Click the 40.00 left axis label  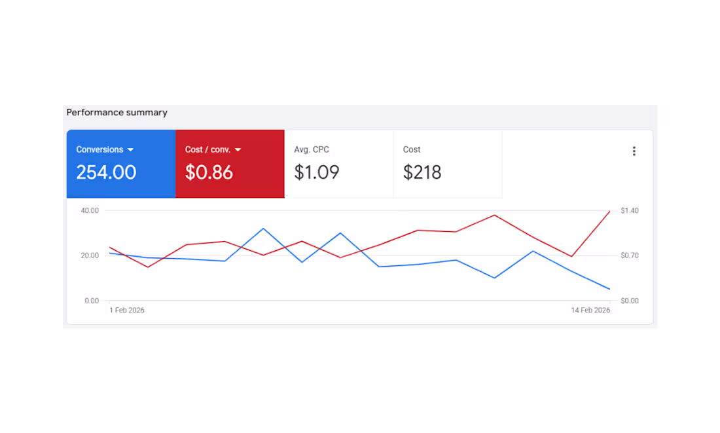pyautogui.click(x=90, y=210)
